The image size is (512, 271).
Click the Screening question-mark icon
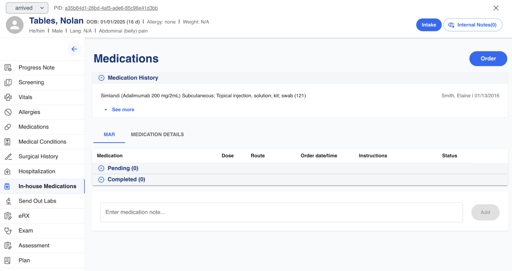(8, 82)
